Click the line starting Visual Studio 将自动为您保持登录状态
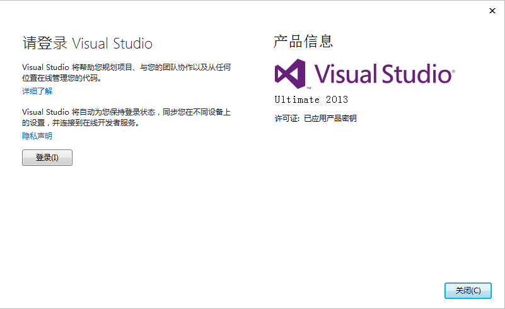The height and width of the screenshot is (309, 505). [126, 112]
